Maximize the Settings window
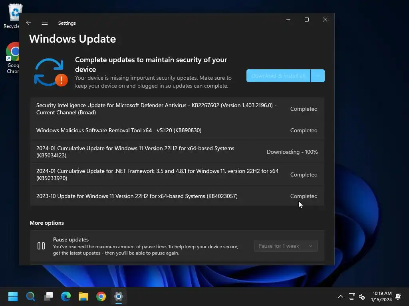 click(x=307, y=20)
